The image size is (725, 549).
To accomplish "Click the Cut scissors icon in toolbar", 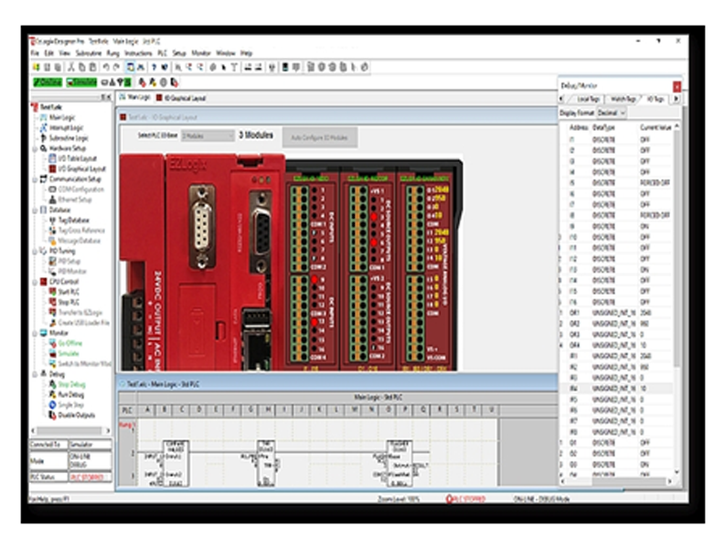I will point(71,68).
